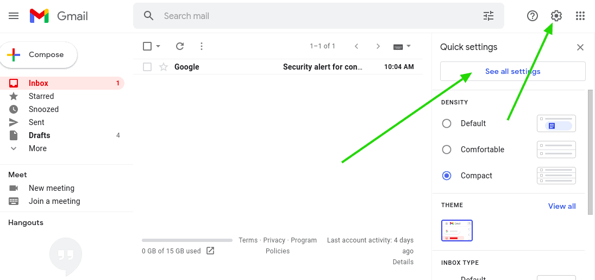Click the Snoozed clock icon
This screenshot has width=595, height=280.
click(14, 109)
